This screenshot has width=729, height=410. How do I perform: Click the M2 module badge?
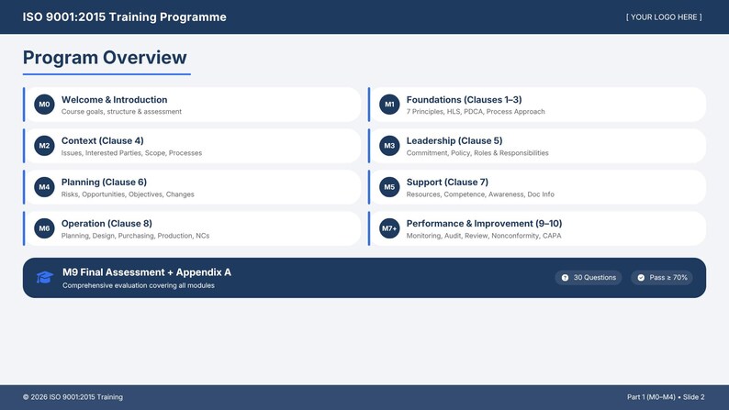pyautogui.click(x=44, y=146)
